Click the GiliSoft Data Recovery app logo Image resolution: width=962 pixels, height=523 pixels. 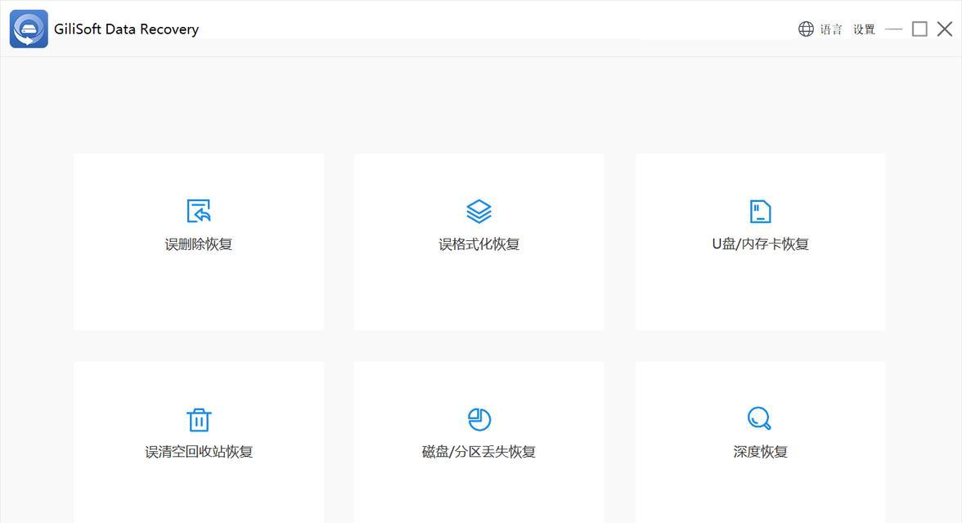point(29,29)
